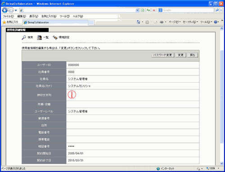Click the 変更 button
Image resolution: width=225 pixels, height=172 pixels.
click(x=180, y=55)
